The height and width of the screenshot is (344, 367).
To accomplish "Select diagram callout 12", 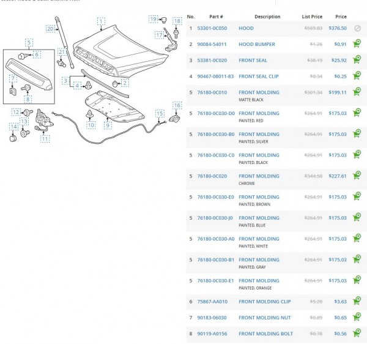I will click(16, 112).
